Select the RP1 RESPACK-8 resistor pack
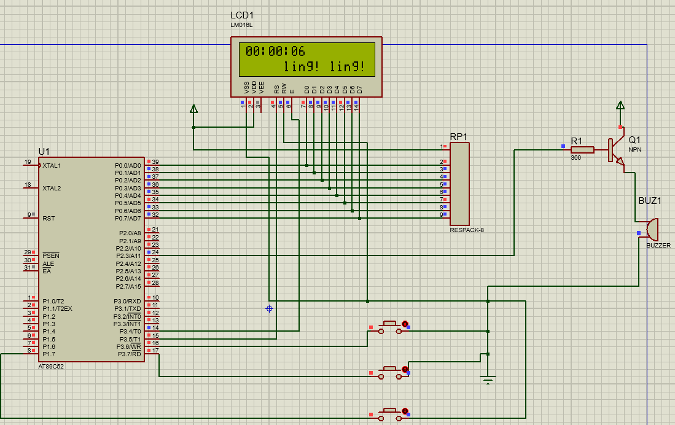The height and width of the screenshot is (425, 675). (x=459, y=184)
